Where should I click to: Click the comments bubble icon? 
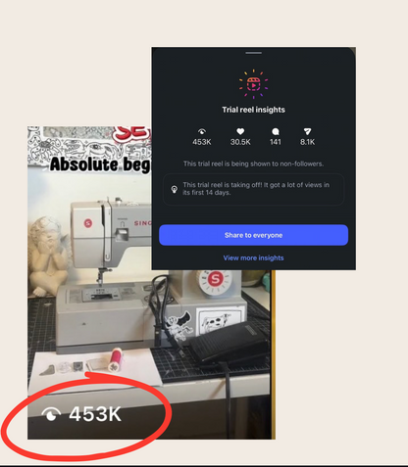click(276, 131)
